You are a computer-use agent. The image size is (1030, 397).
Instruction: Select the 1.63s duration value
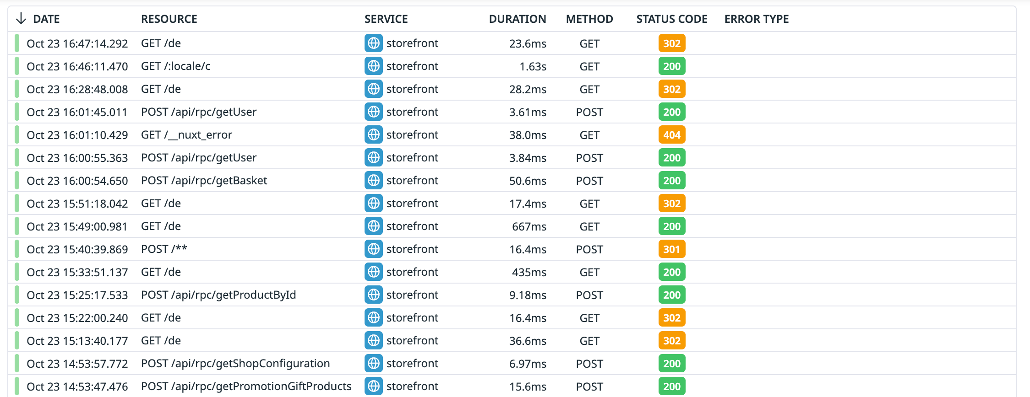tap(533, 67)
